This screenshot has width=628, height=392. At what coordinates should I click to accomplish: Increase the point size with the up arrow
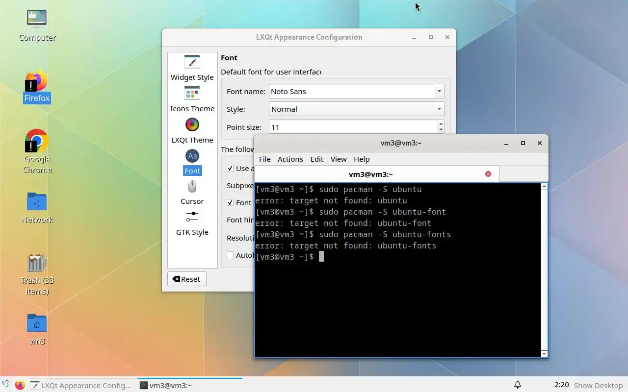pyautogui.click(x=441, y=123)
